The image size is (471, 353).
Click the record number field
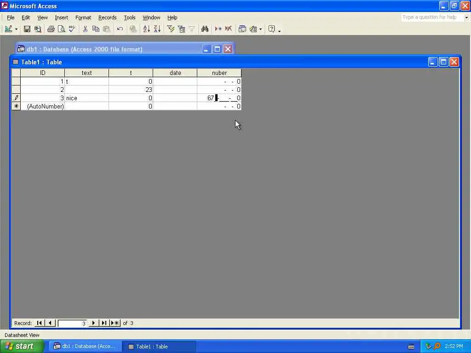72,323
